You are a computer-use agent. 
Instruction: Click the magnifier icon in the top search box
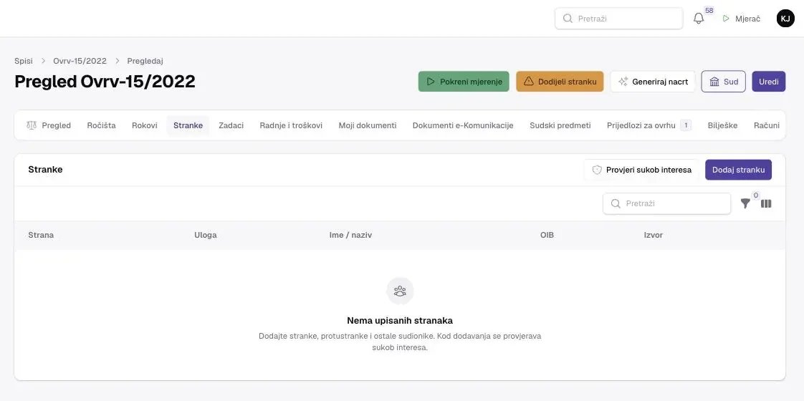pyautogui.click(x=568, y=19)
